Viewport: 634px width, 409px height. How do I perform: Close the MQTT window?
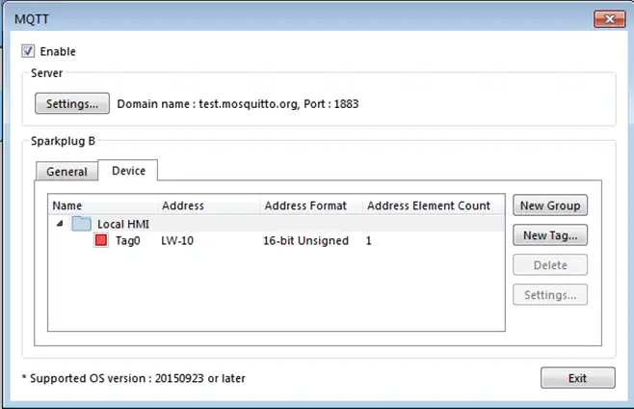coord(609,19)
